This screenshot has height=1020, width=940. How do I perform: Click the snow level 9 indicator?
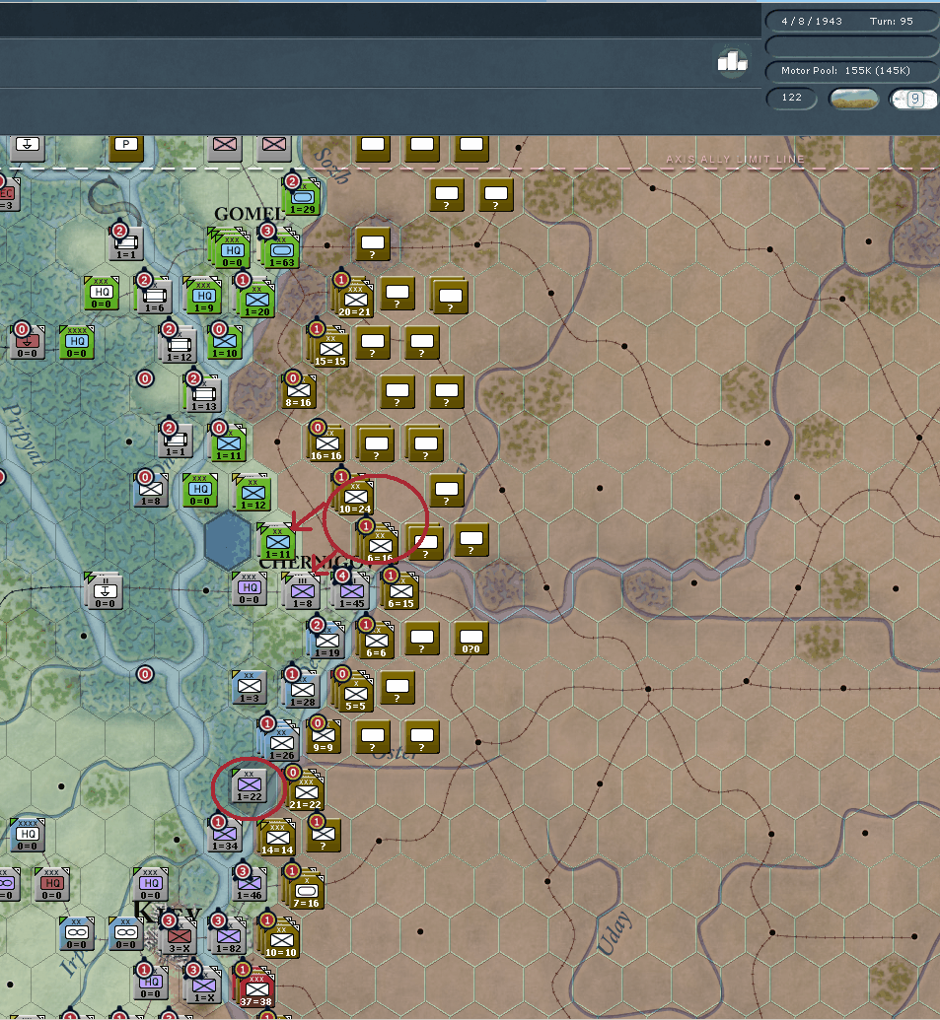pos(914,99)
